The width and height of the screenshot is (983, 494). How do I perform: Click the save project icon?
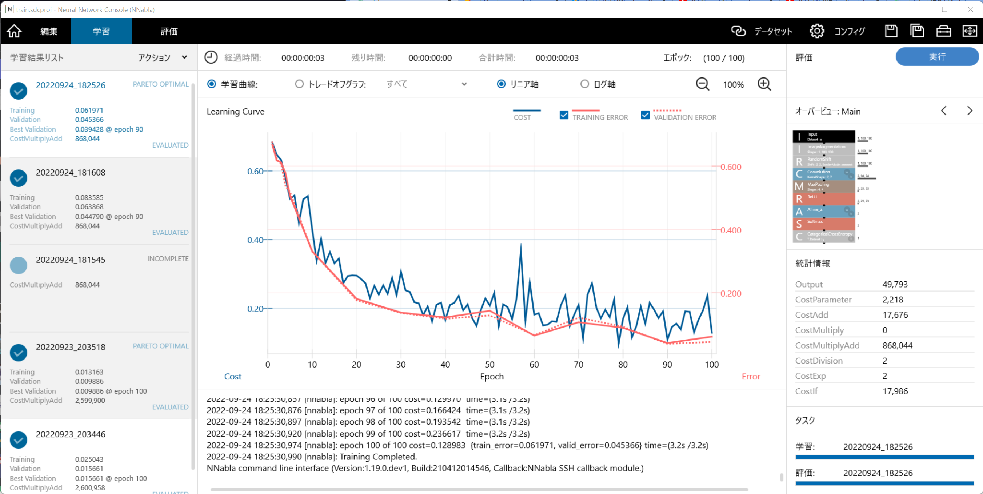click(891, 31)
